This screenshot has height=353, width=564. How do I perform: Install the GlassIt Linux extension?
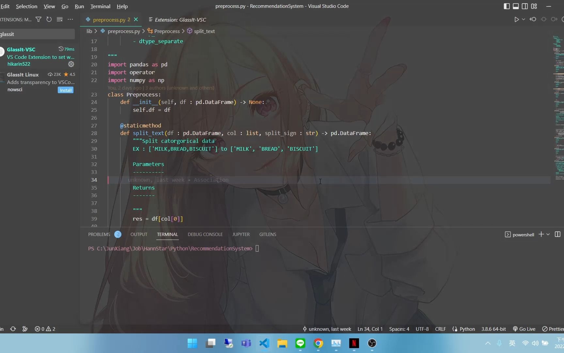tap(65, 90)
